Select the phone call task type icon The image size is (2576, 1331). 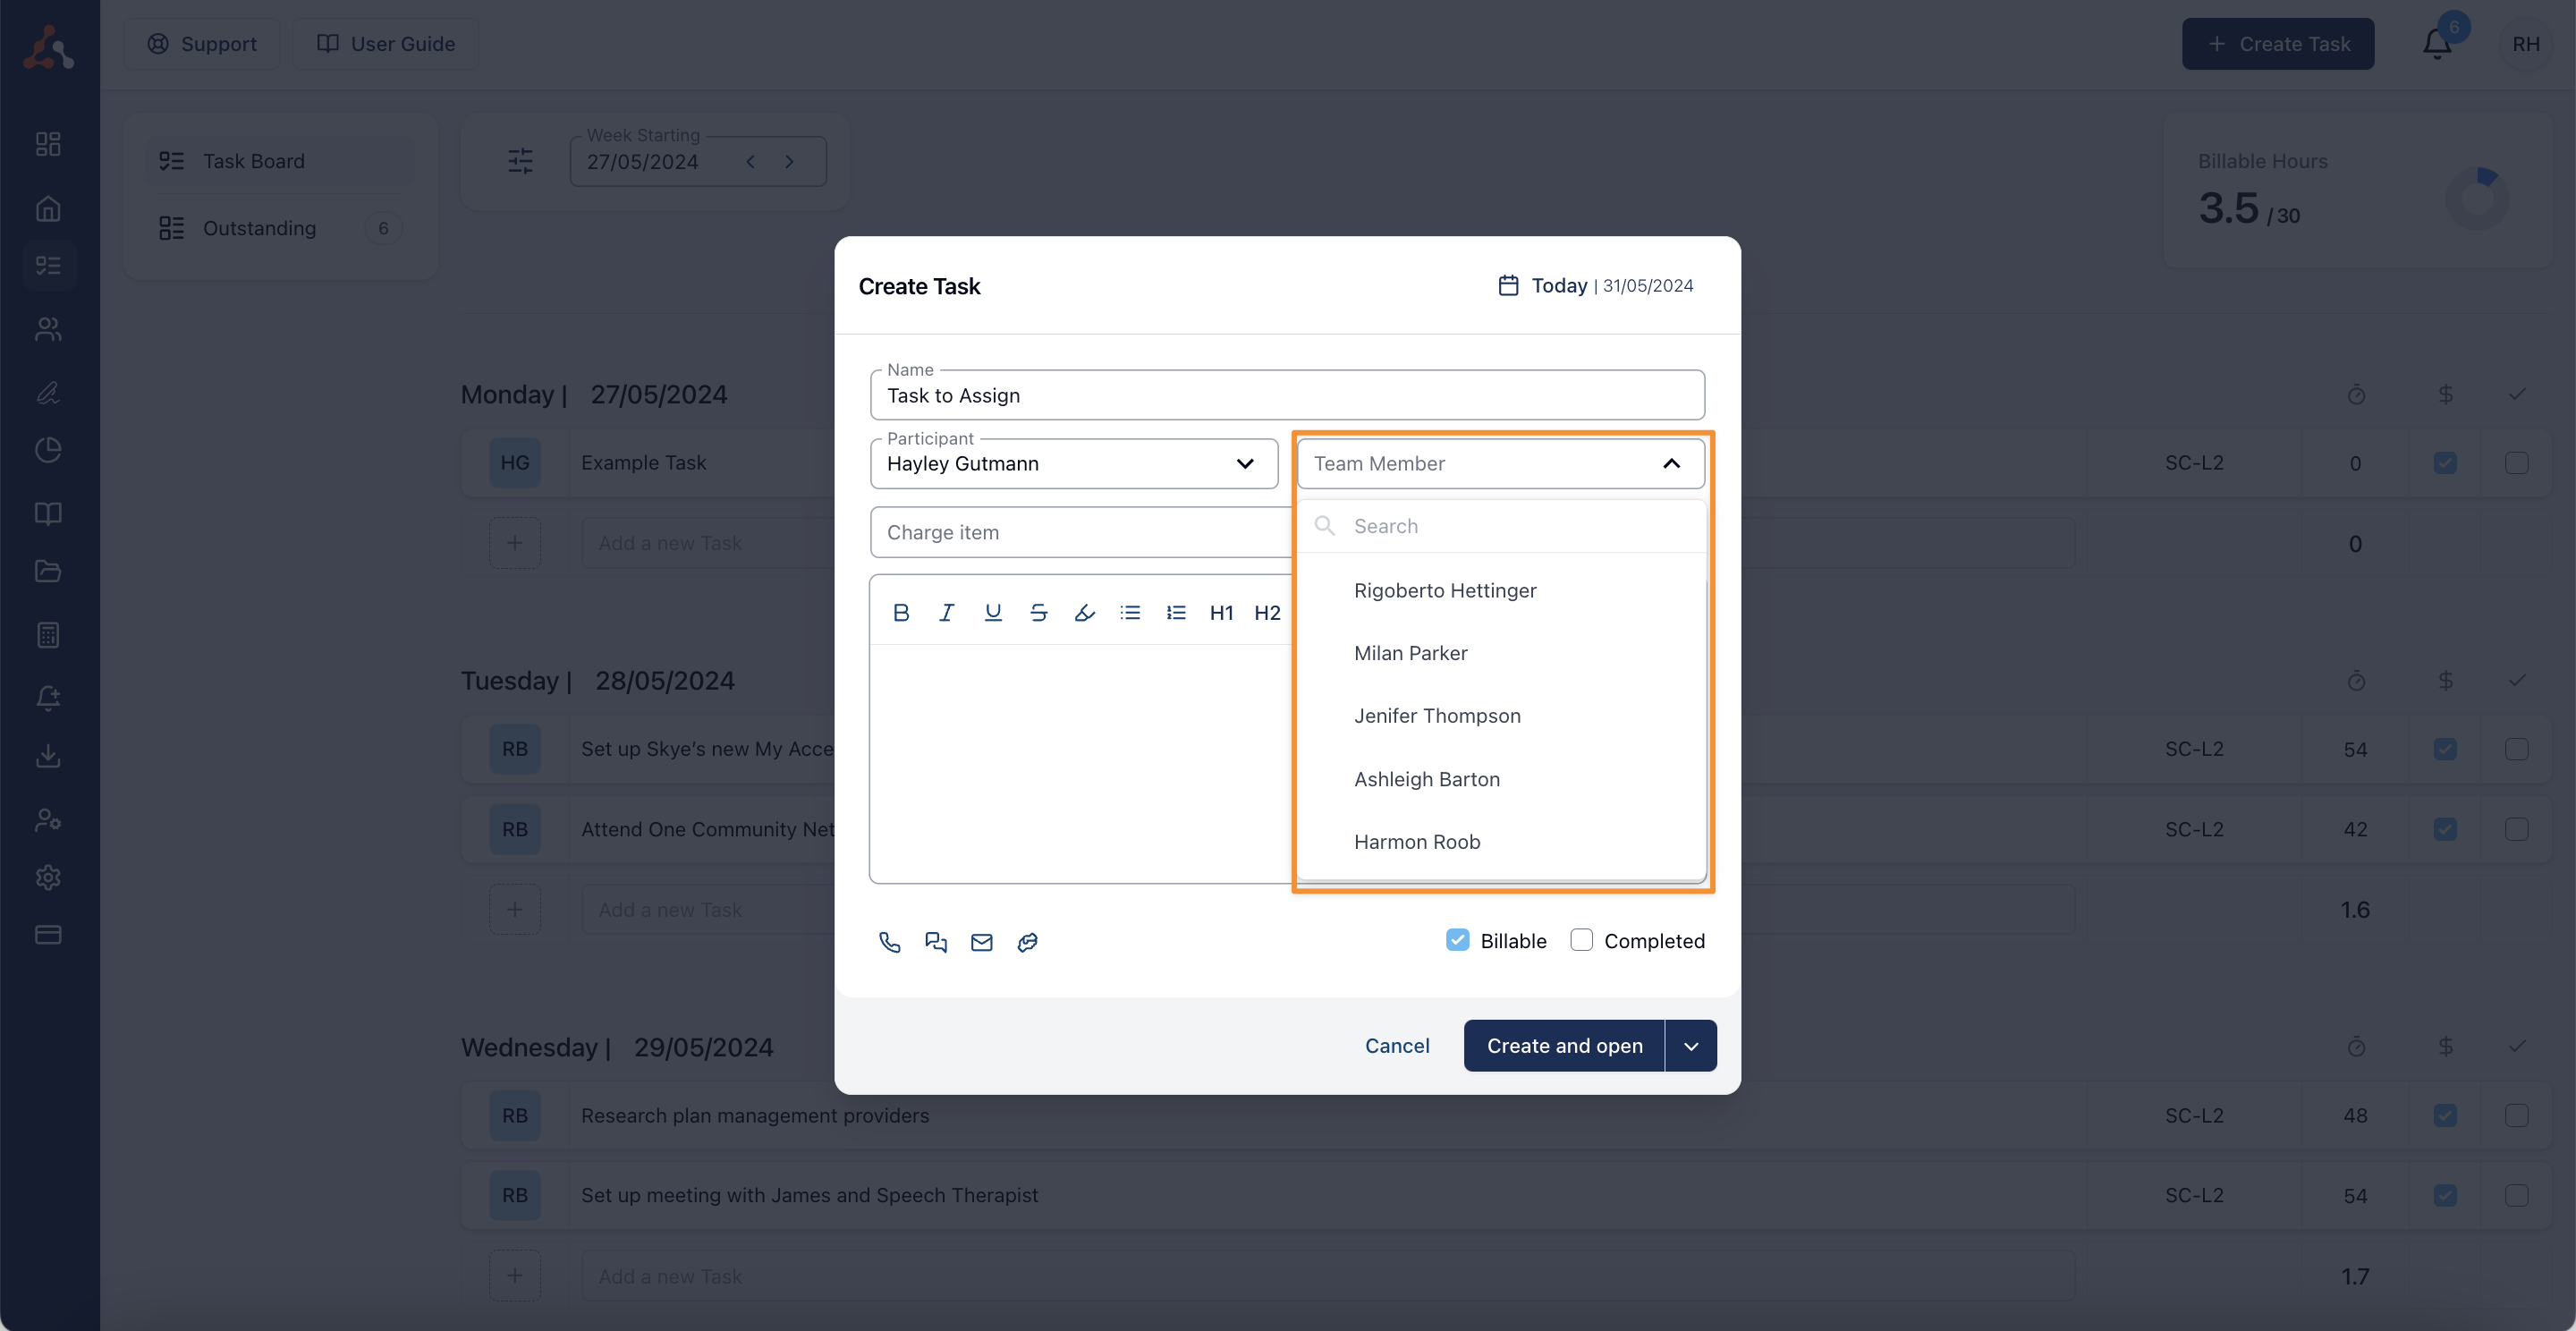(x=889, y=941)
